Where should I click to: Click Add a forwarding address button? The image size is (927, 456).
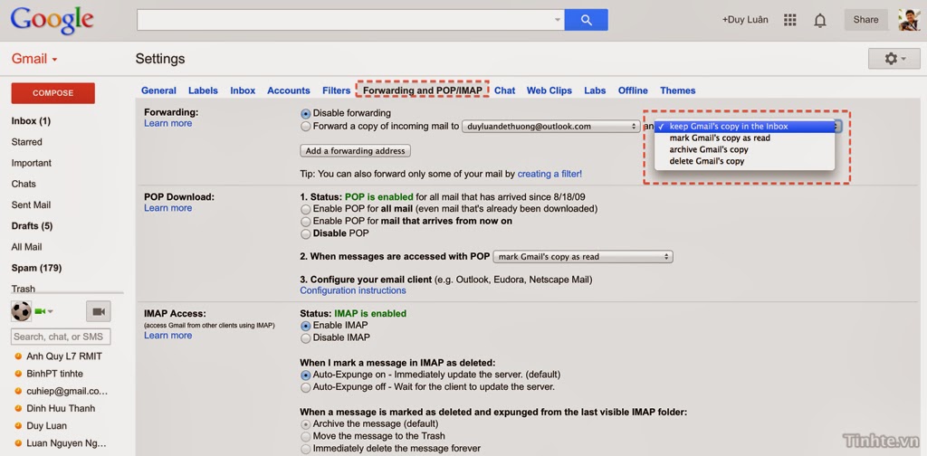coord(355,150)
